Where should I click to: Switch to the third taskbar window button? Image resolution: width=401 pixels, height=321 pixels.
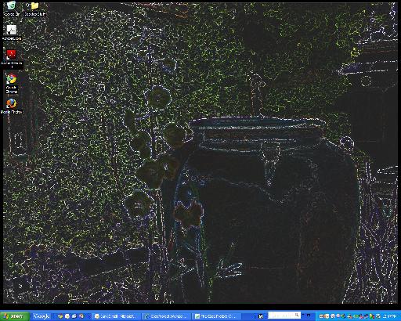pyautogui.click(x=217, y=316)
